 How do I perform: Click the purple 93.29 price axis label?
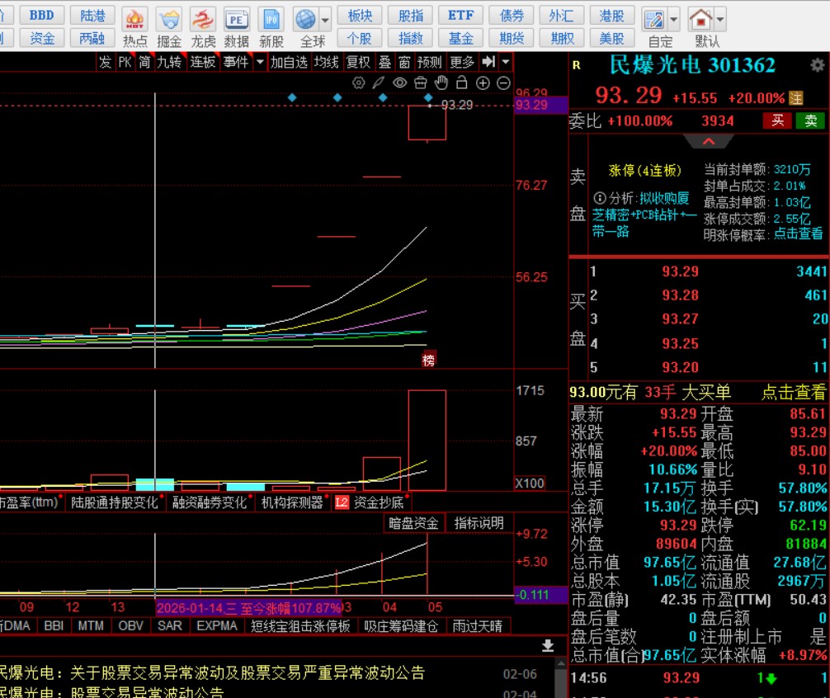click(531, 105)
